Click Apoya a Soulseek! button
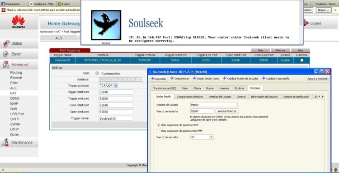This screenshot has height=173, width=339. tap(318, 79)
